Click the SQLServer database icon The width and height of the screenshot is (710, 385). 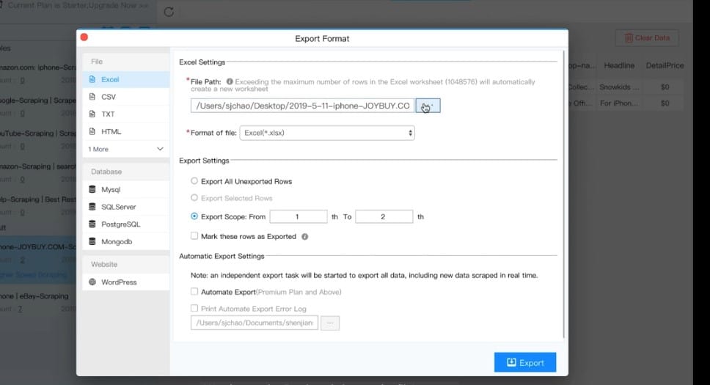point(92,207)
